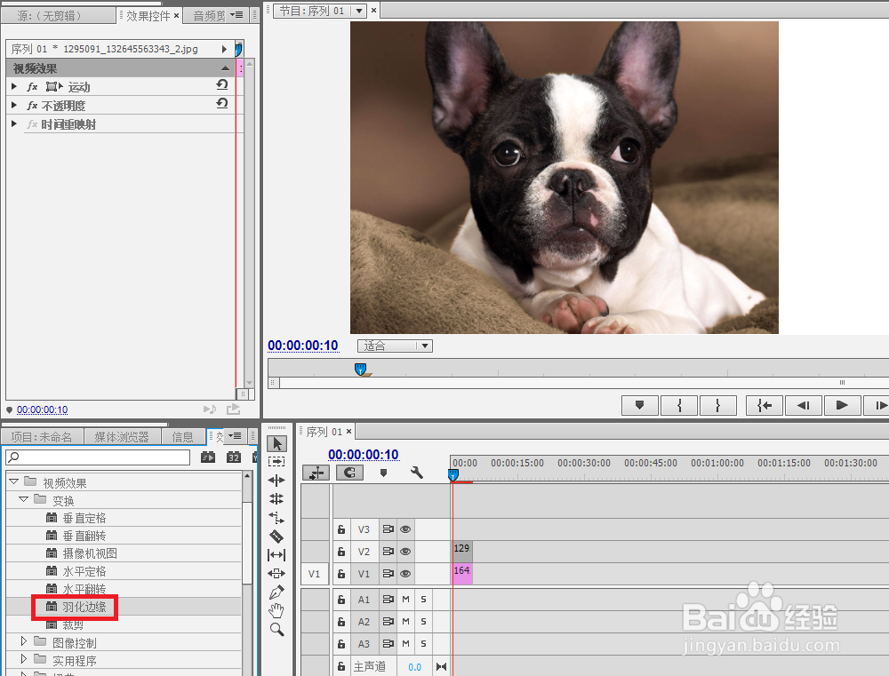Mark In point in program monitor

(679, 405)
